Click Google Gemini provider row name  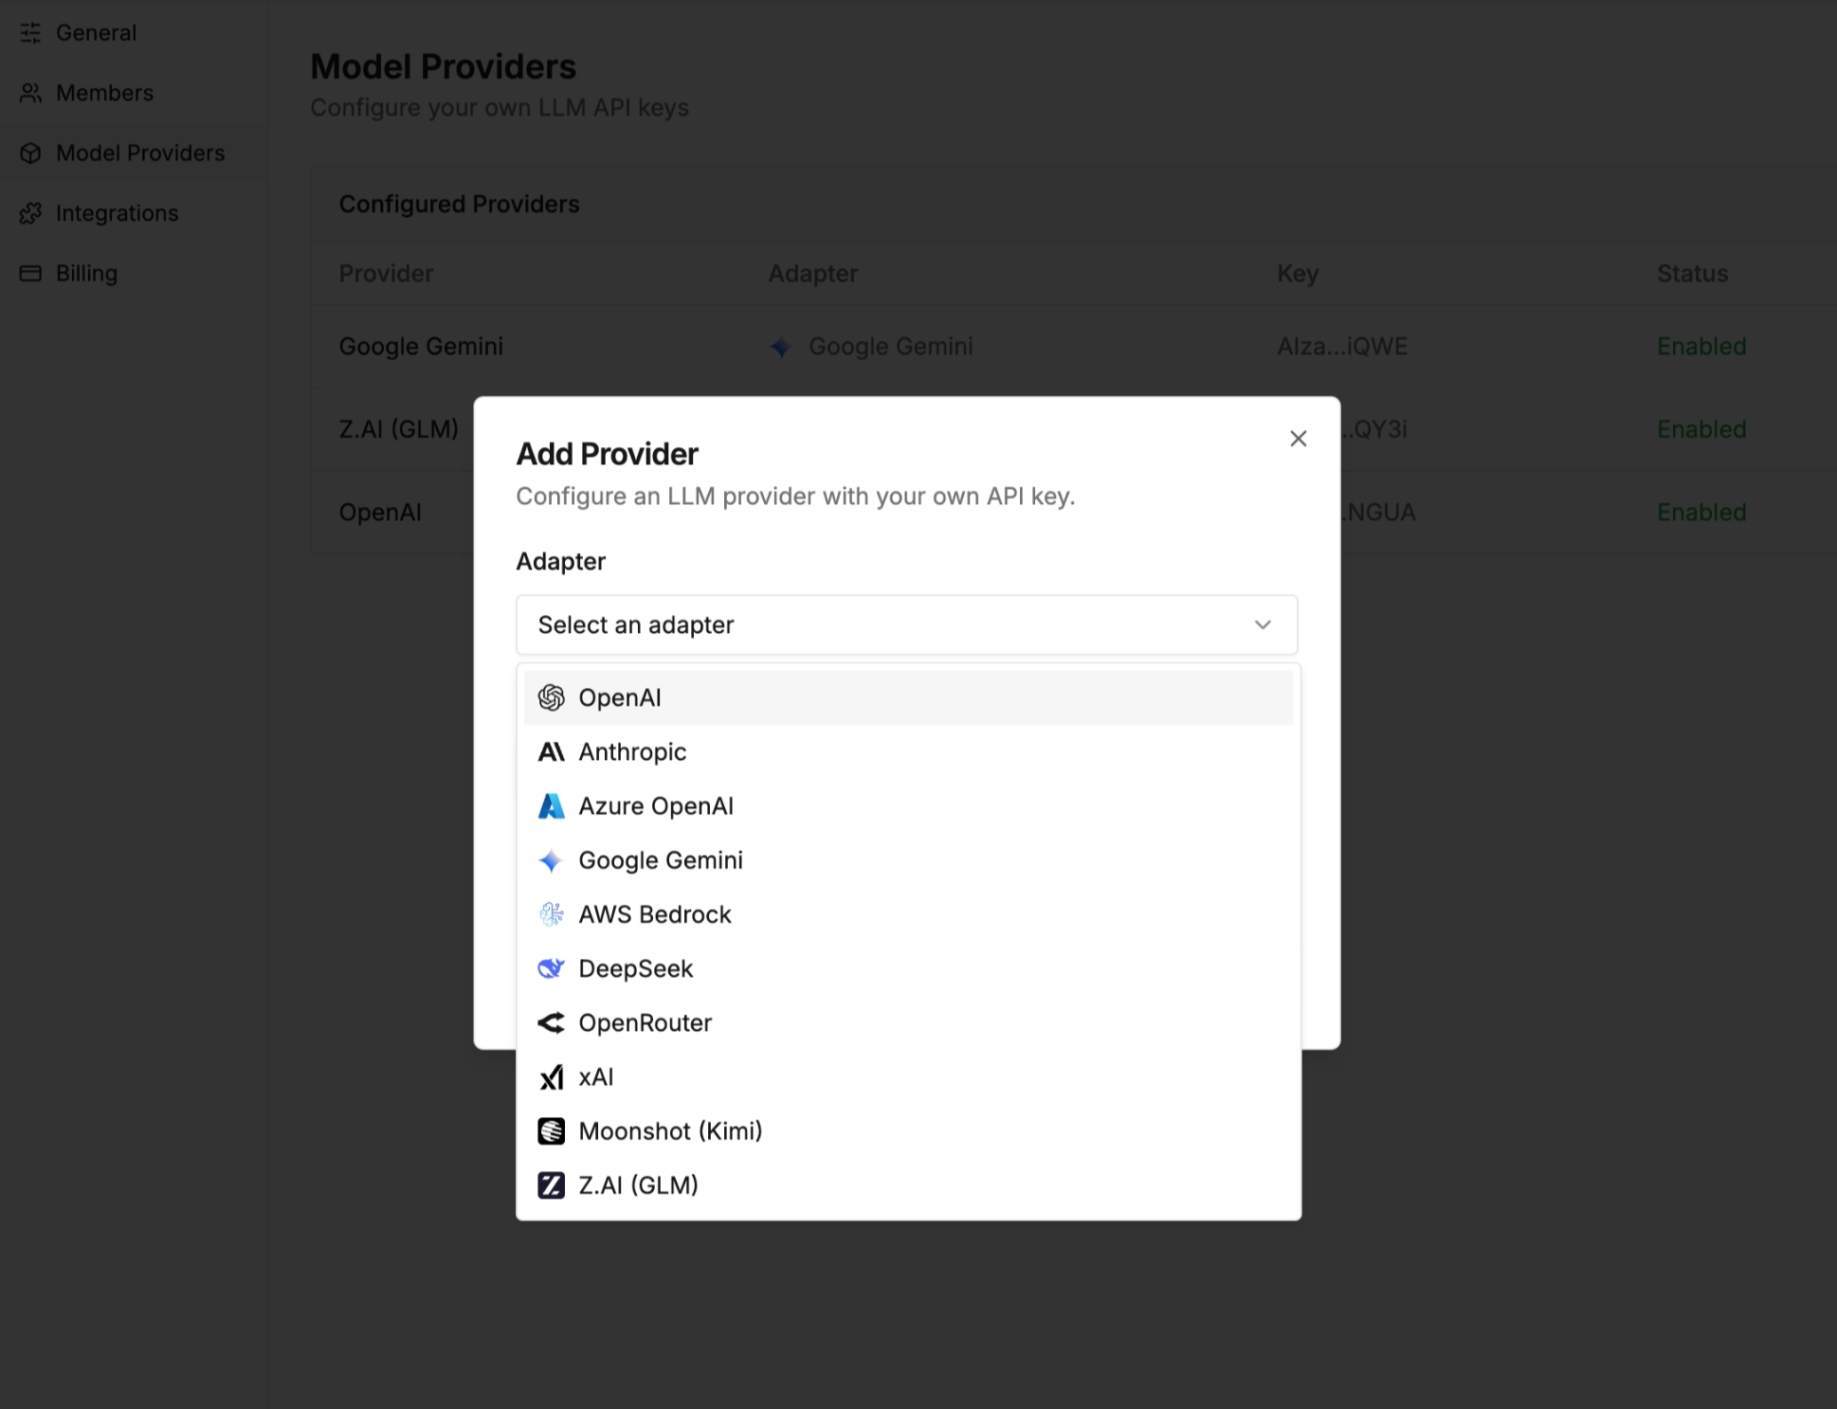[x=421, y=347]
